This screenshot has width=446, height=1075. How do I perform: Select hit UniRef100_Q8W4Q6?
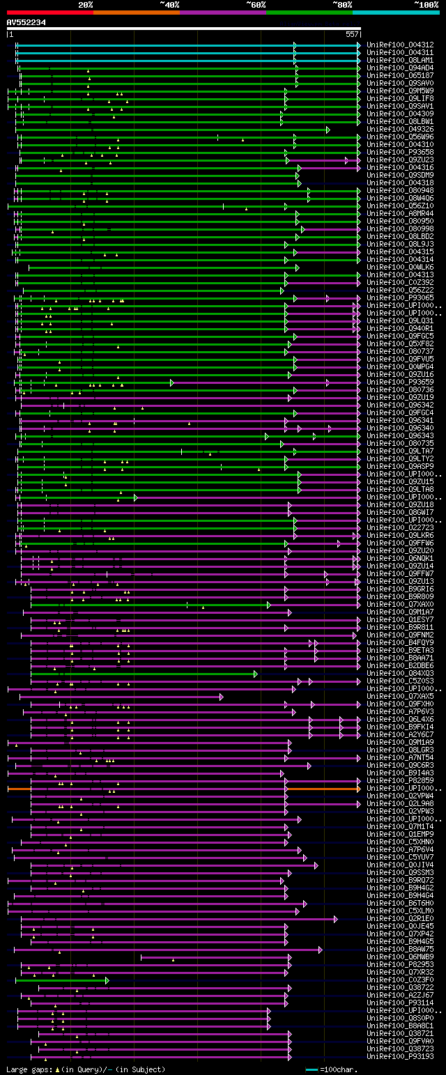[x=400, y=199]
